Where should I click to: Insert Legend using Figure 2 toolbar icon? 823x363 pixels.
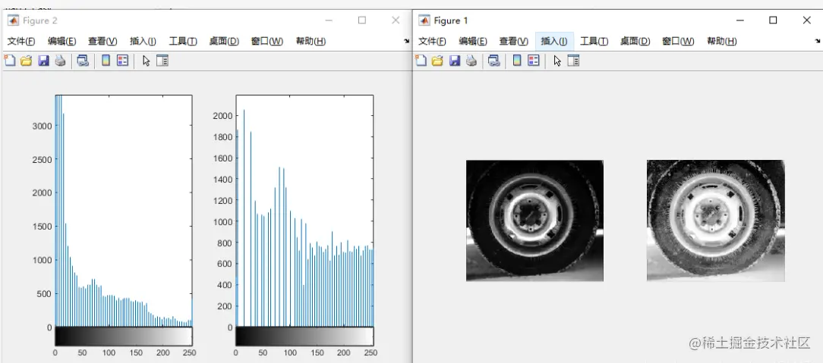pos(122,61)
